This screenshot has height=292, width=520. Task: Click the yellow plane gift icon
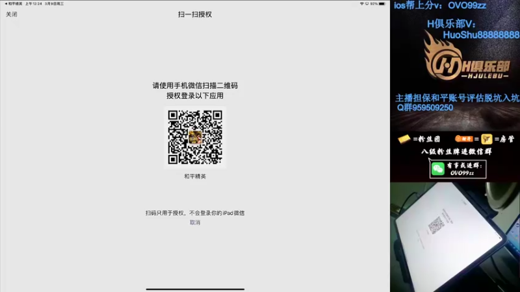pos(486,139)
